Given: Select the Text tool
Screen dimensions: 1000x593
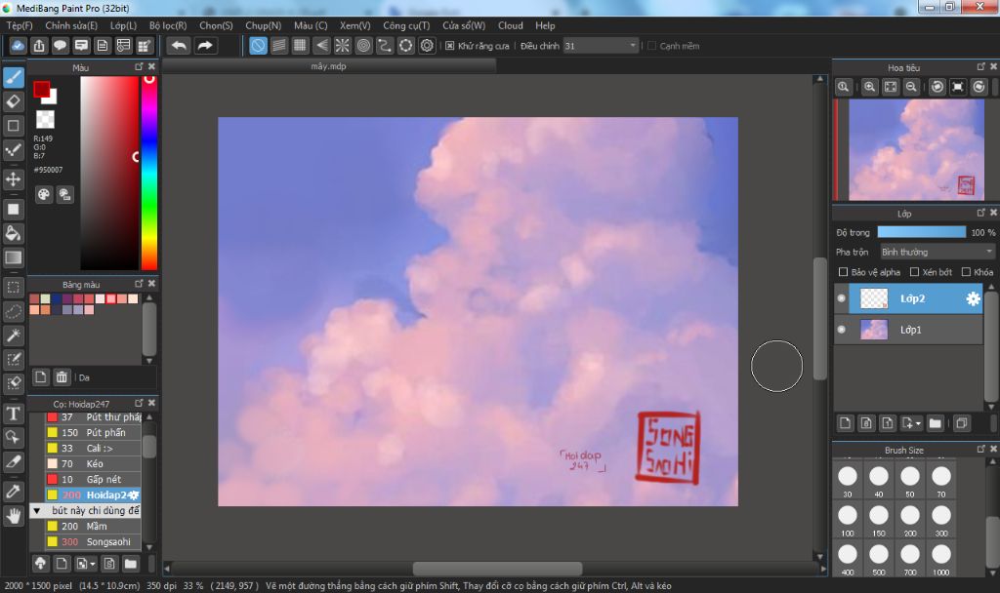Looking at the screenshot, I should click(14, 414).
